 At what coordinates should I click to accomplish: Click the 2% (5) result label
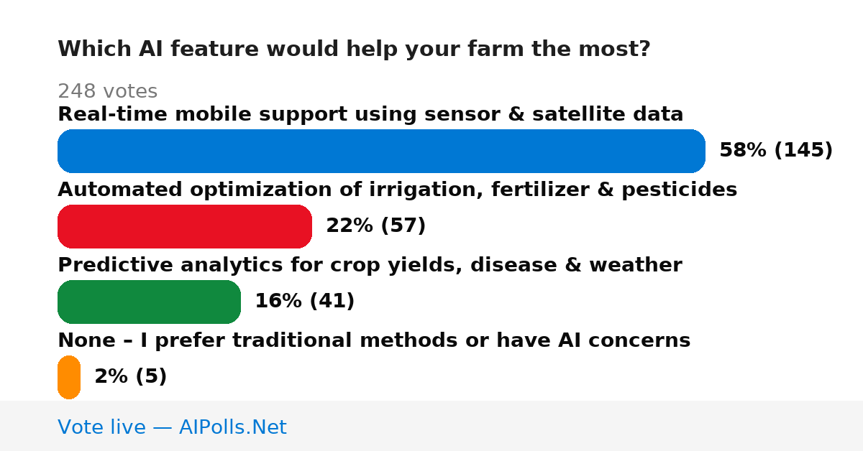130,376
